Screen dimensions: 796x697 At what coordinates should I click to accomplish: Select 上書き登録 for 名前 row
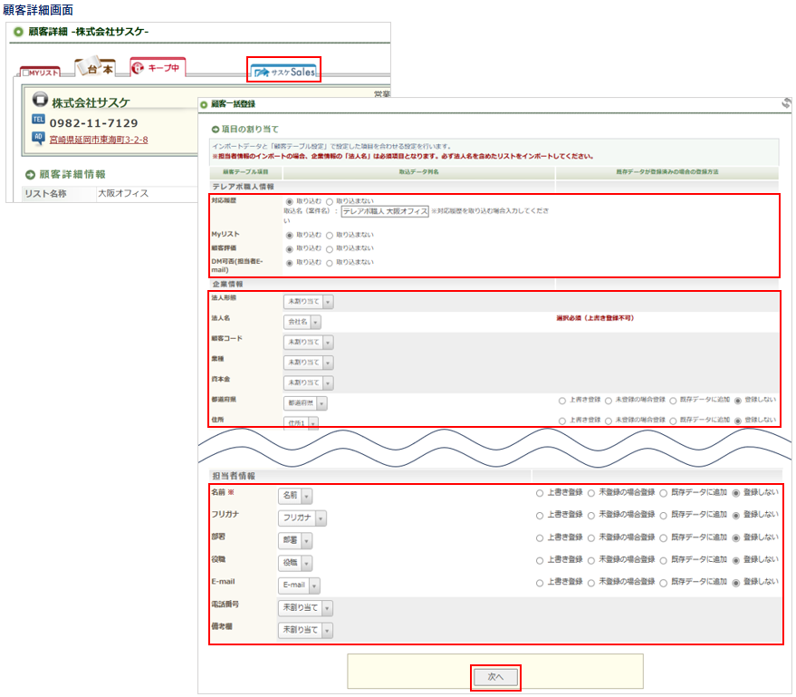pos(540,493)
